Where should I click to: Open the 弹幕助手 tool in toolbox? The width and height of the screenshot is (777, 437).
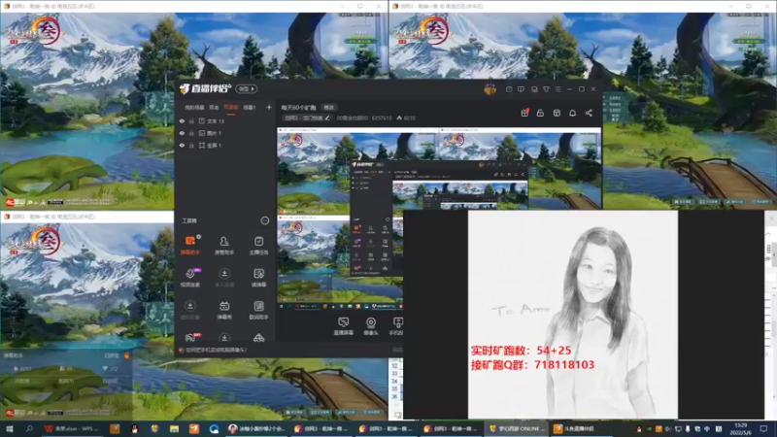coord(190,246)
